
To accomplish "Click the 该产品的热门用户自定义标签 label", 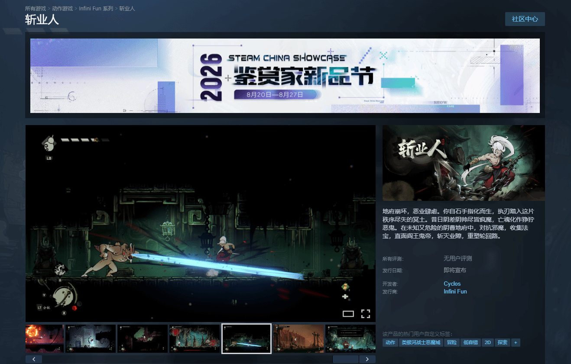I will click(x=417, y=334).
